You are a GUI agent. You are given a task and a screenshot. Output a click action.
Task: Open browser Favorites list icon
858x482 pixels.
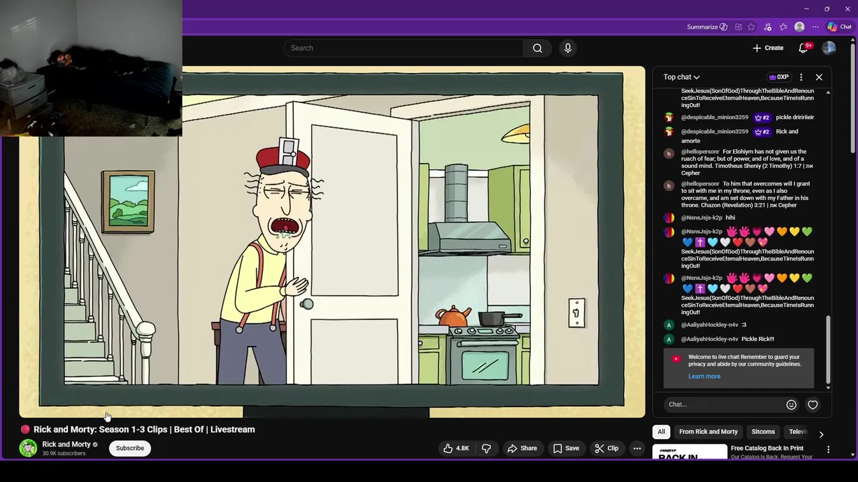tap(783, 27)
